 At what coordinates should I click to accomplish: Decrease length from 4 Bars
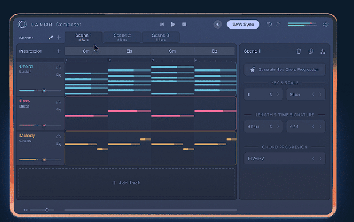pyautogui.click(x=271, y=126)
